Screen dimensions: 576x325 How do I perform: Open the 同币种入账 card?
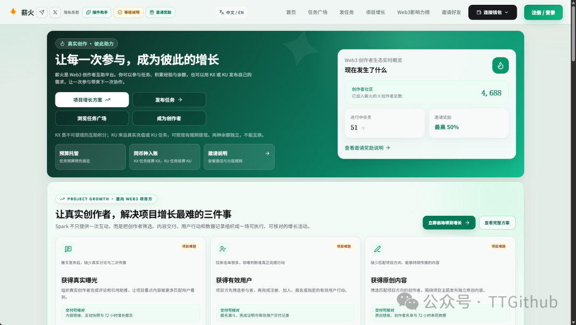tap(165, 157)
